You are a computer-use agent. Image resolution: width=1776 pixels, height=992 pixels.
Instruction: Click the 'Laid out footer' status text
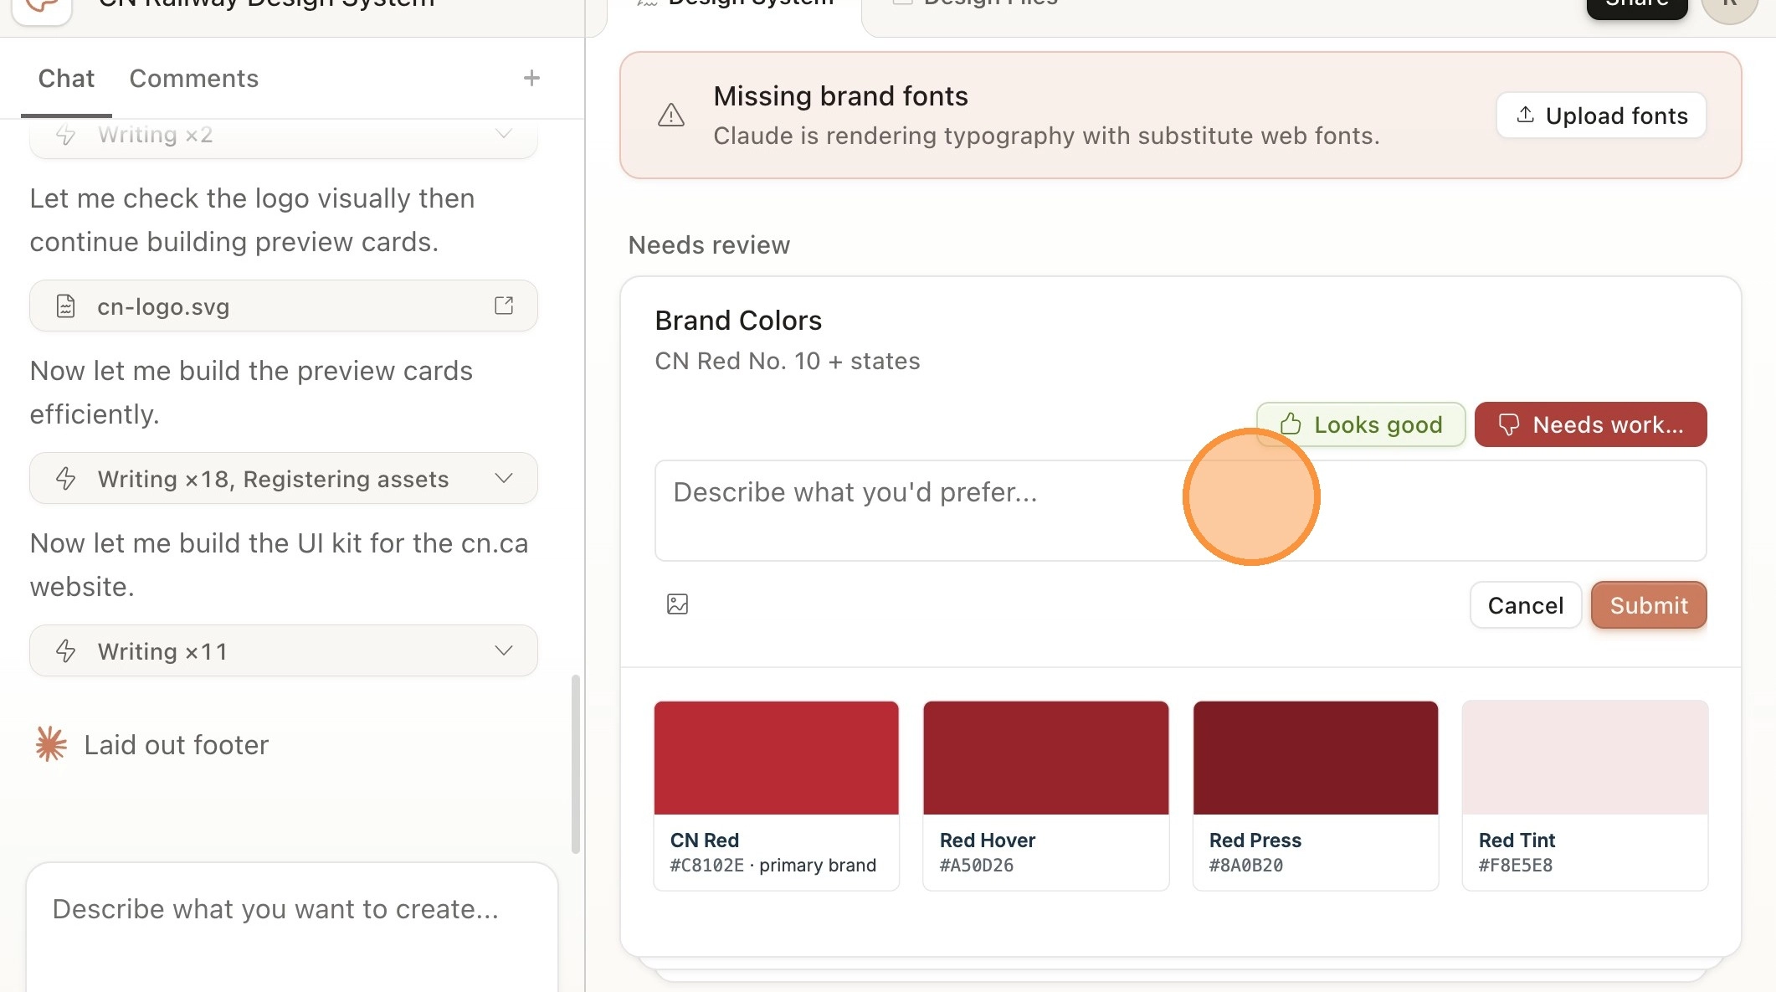tap(176, 745)
